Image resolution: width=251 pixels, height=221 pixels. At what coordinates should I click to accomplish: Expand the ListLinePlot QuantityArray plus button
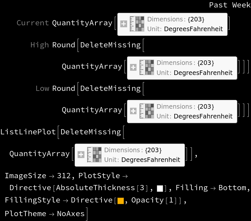point(81,155)
